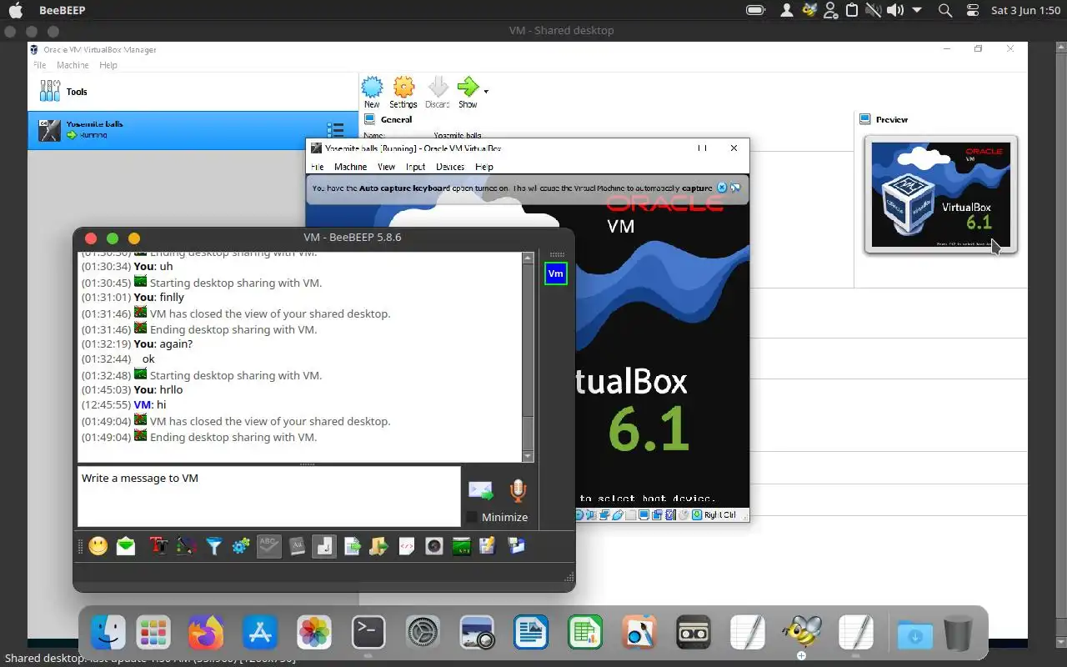Open chat settings via the gears icon
Screen dimensions: 1067x667
pyautogui.click(x=241, y=546)
